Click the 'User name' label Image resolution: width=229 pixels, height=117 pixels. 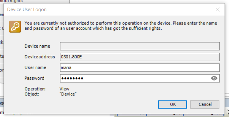coord(35,68)
